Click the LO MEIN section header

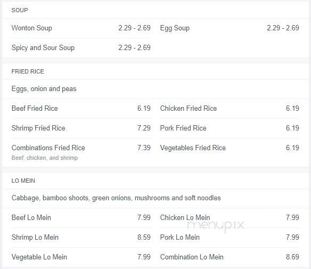[23, 181]
